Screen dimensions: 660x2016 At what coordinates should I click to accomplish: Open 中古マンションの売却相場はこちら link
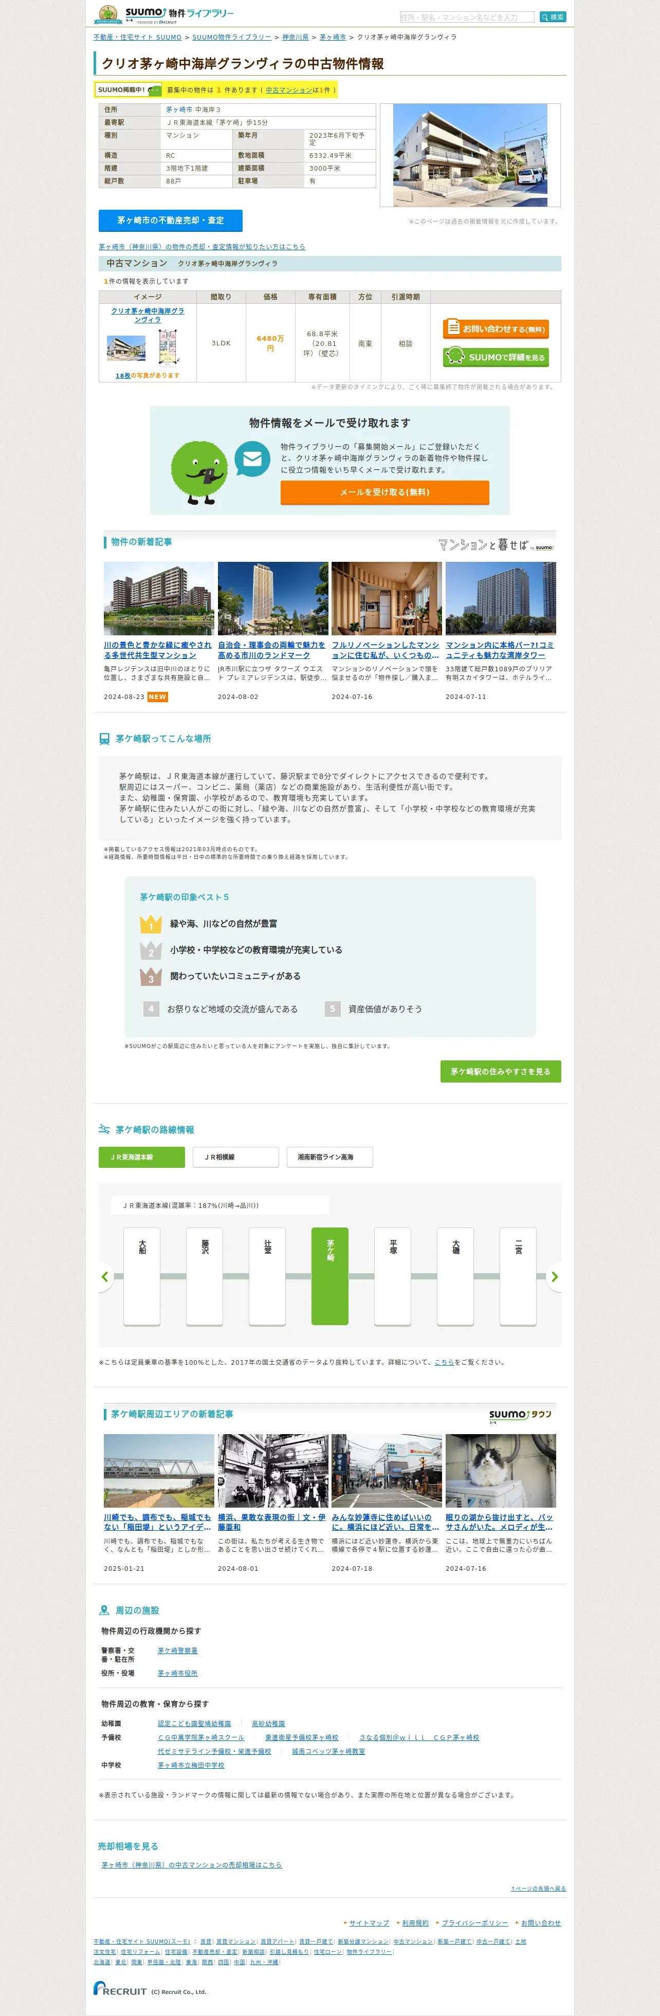coord(192,1865)
